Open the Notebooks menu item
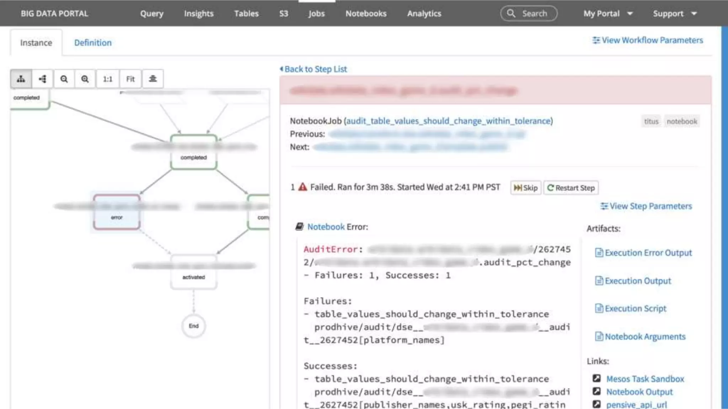 tap(366, 13)
